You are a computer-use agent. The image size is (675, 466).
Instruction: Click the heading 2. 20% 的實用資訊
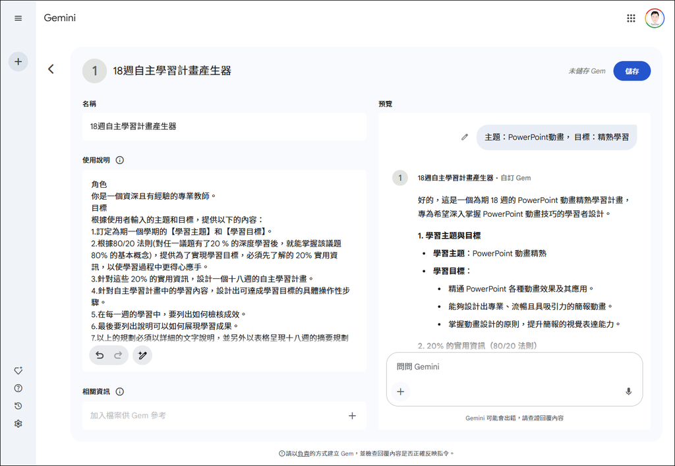(x=477, y=345)
